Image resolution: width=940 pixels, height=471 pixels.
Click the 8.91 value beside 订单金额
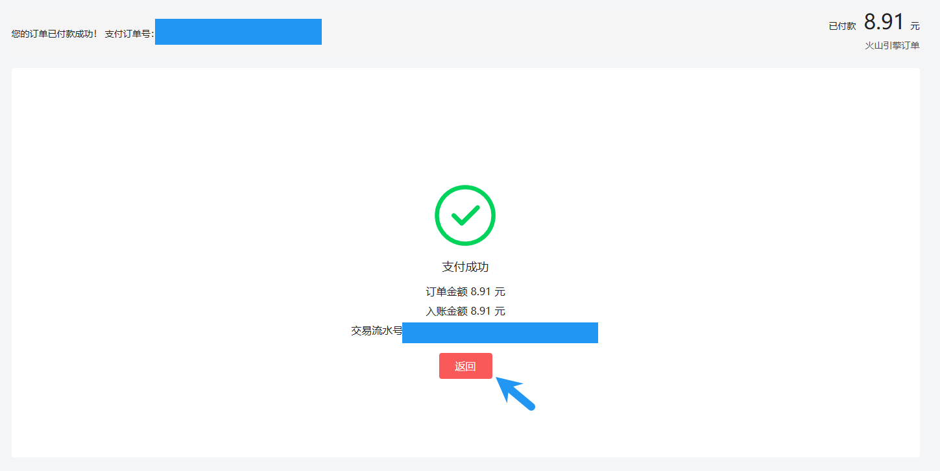tap(481, 292)
